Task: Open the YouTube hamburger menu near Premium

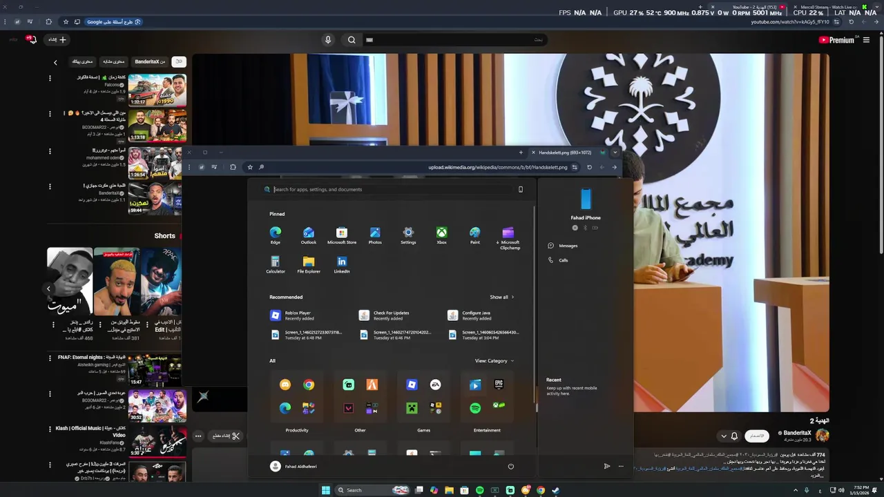Action: (x=866, y=40)
